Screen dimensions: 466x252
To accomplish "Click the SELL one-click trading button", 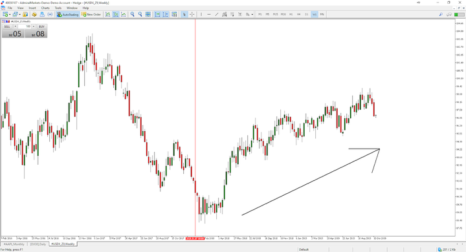I will pyautogui.click(x=7, y=26).
